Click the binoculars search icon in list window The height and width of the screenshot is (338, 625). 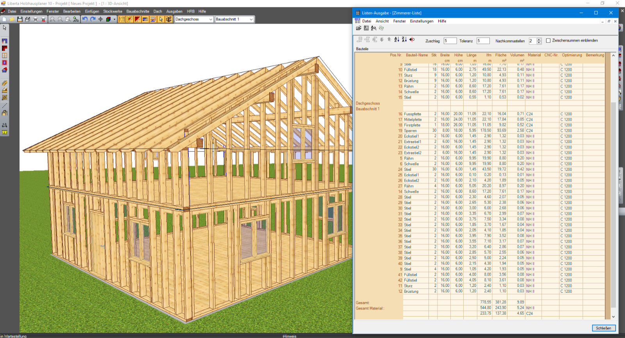(x=373, y=28)
